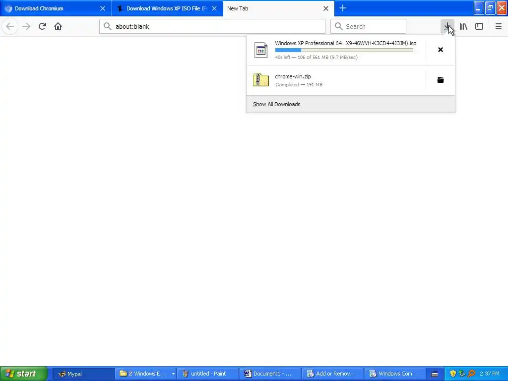Click the '40s left — 106 of 561 MB' status
The height and width of the screenshot is (381, 508).
(x=316, y=58)
